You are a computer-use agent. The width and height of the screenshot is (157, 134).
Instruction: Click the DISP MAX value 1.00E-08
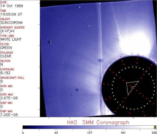8,115
